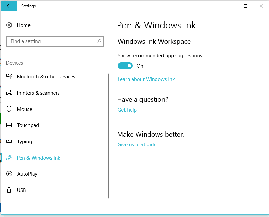
Task: Open Home settings gear icon
Action: (x=9, y=25)
